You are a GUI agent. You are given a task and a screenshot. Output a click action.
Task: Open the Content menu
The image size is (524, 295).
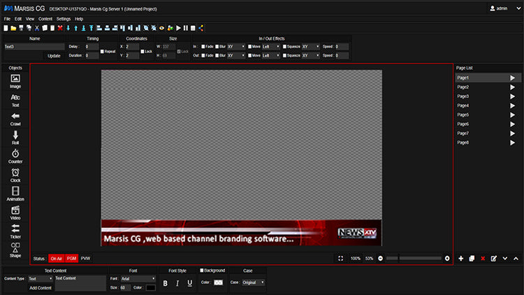45,18
